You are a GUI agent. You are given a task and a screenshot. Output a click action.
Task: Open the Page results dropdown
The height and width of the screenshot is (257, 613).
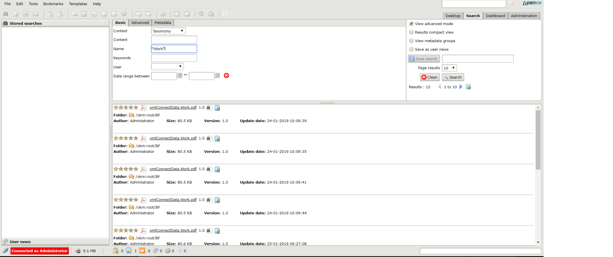[x=449, y=68]
